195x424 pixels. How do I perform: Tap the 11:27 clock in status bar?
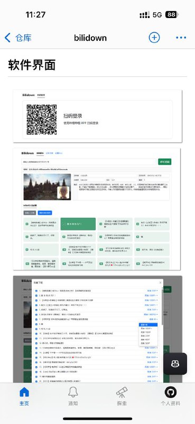coord(35,14)
